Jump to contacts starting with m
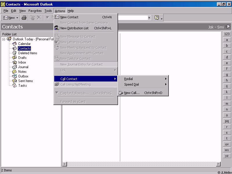The width and height of the screenshot is (232, 174). (x=227, y=104)
